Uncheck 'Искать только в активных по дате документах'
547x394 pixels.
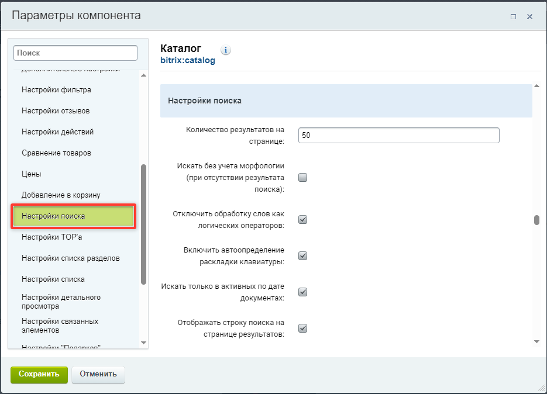(x=303, y=292)
